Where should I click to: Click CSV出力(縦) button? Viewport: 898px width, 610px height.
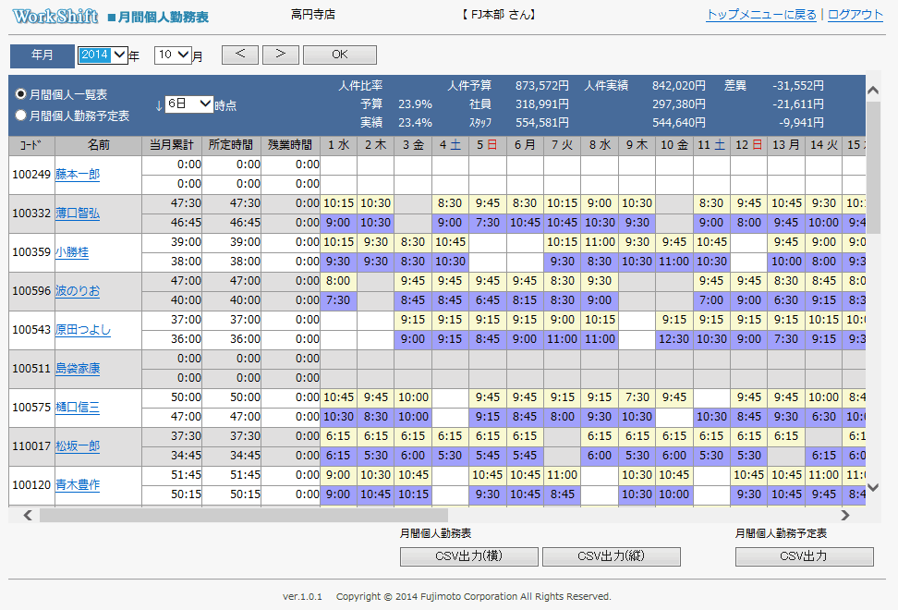tap(611, 556)
